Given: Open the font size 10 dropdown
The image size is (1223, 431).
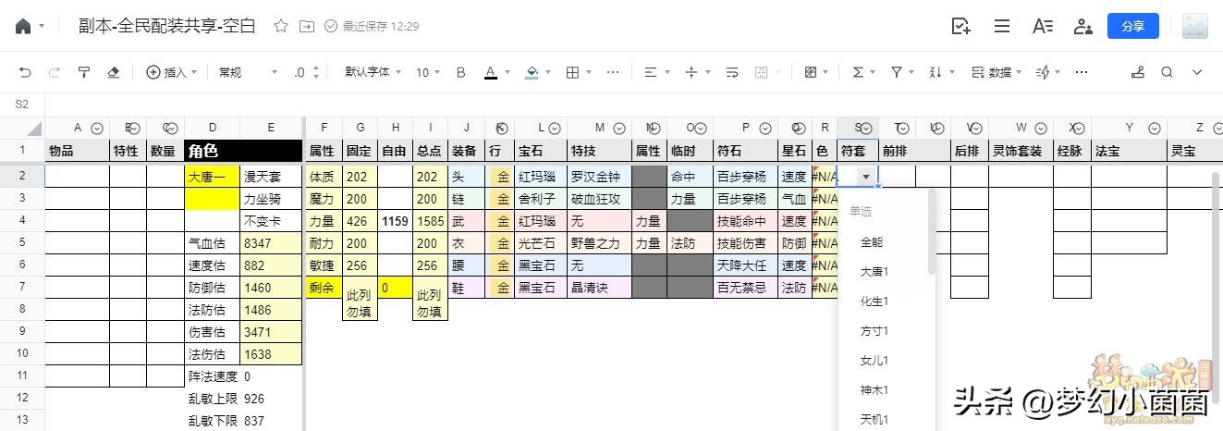Looking at the screenshot, I should click(428, 72).
